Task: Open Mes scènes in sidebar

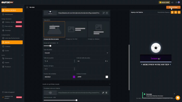Action: [12, 26]
